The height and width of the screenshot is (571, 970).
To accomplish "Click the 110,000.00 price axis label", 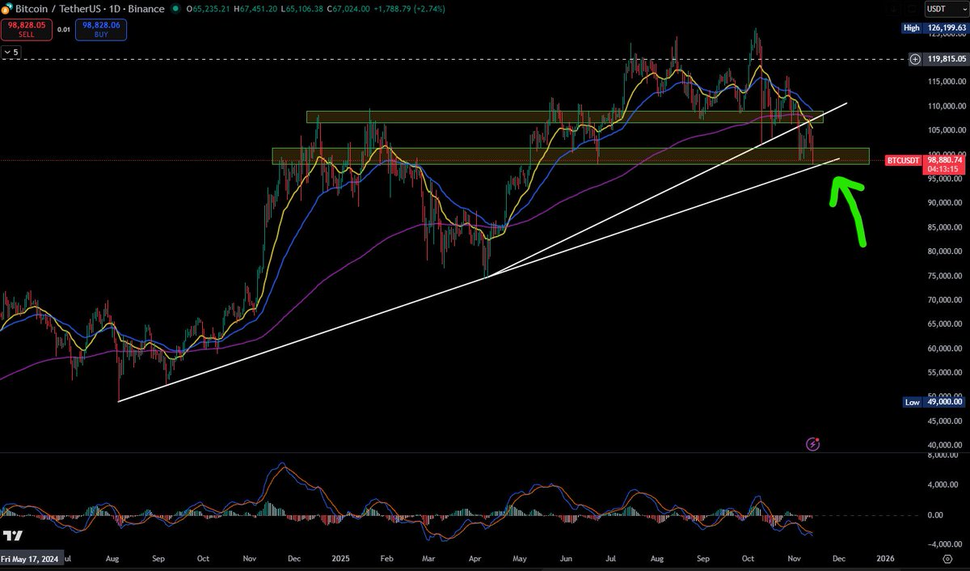I will [x=945, y=106].
